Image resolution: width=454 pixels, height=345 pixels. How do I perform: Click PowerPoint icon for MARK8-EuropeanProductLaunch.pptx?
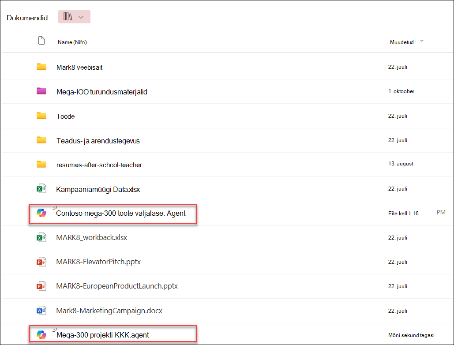tap(41, 286)
